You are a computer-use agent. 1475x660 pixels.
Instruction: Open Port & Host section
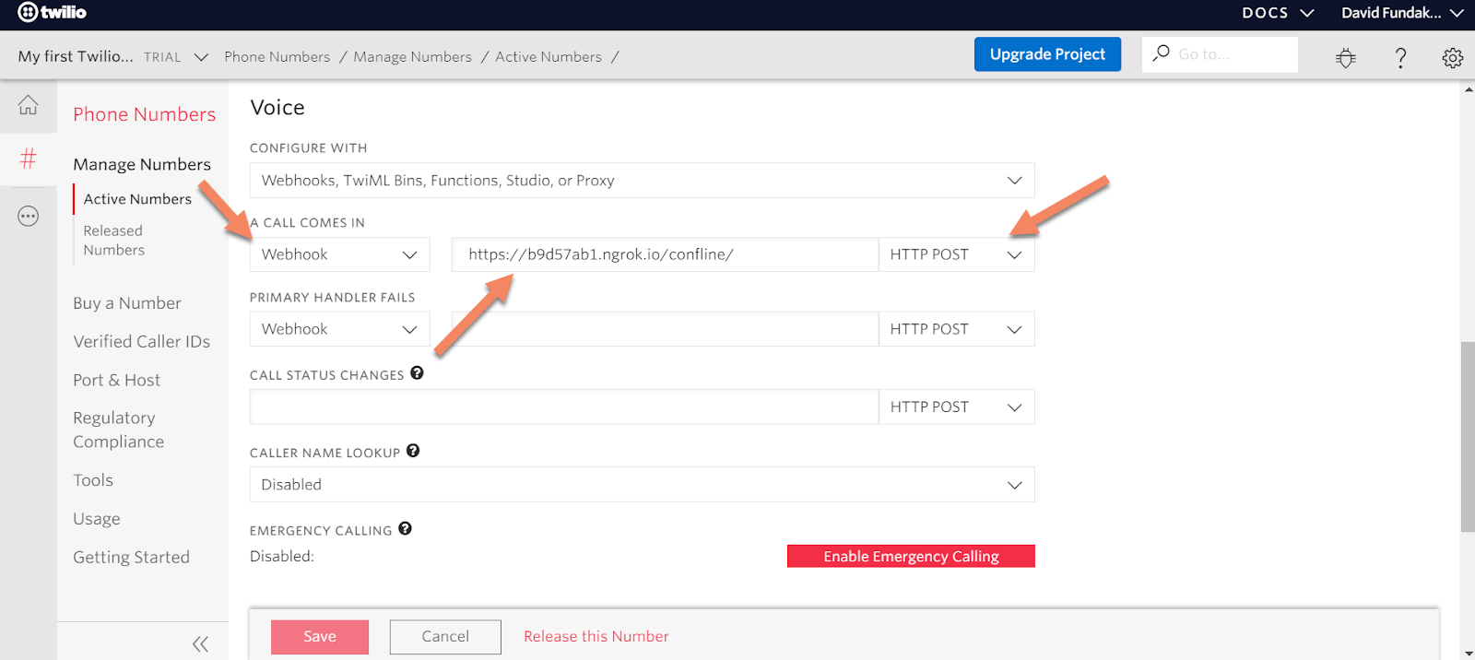(117, 380)
